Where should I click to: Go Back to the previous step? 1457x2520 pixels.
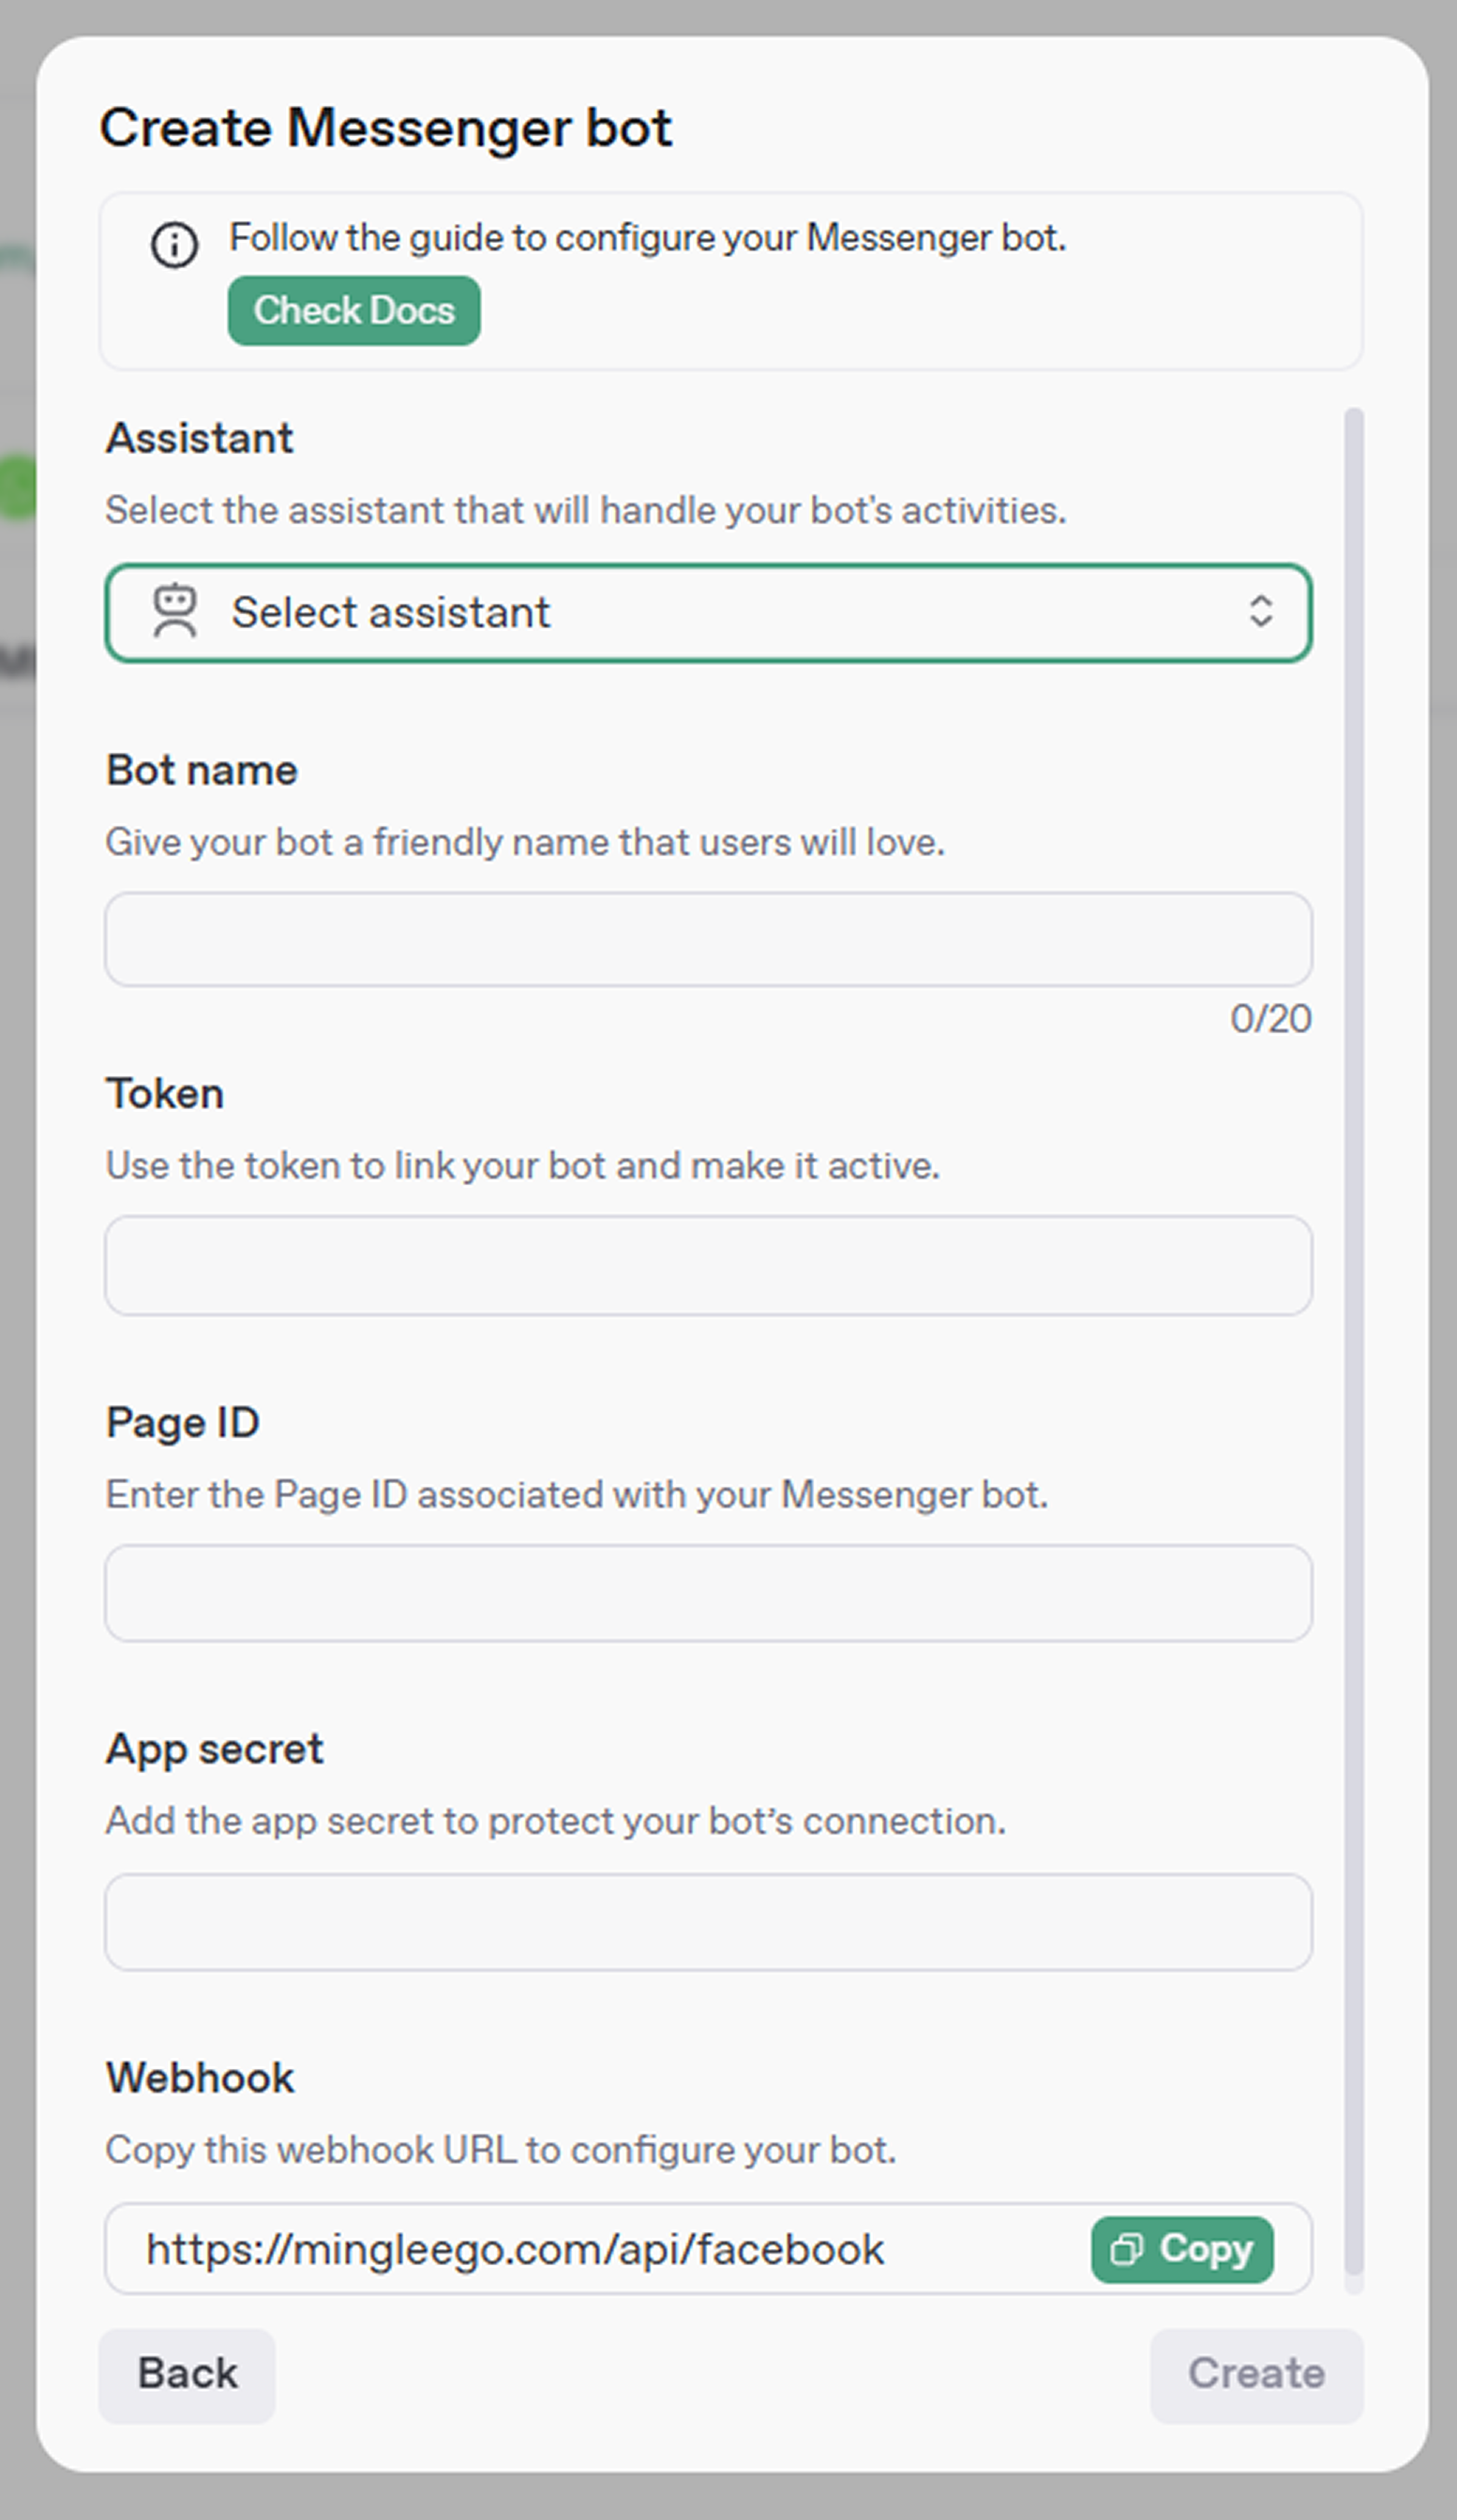click(x=187, y=2374)
